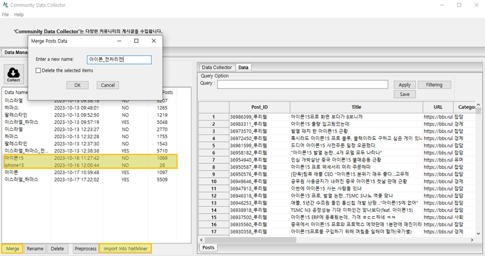The height and width of the screenshot is (256, 485).
Task: Enable Delete the selected items checkbox
Action: (38, 70)
